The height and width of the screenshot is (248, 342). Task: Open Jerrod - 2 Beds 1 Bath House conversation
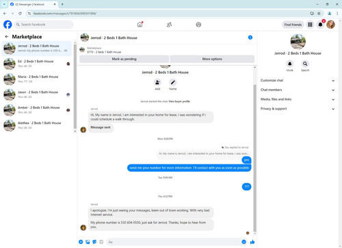click(x=37, y=49)
